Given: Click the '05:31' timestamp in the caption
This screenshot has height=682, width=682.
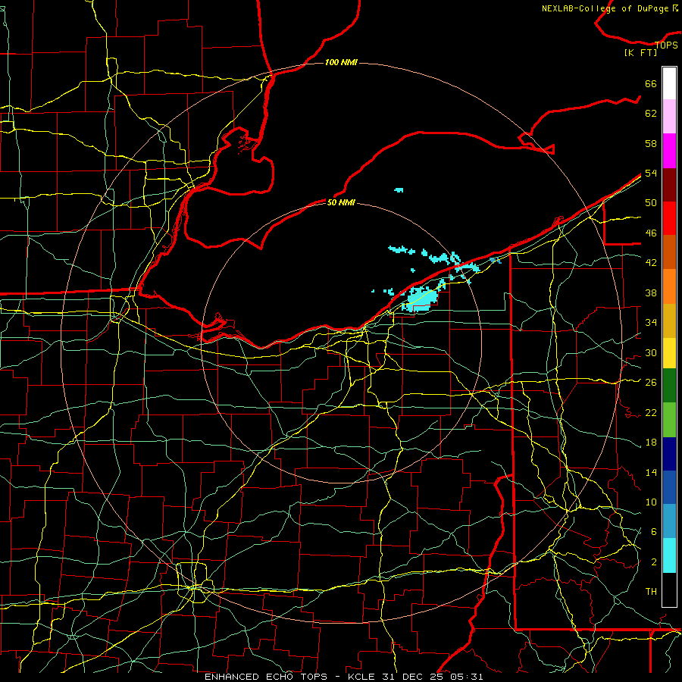Looking at the screenshot, I should point(467,677).
